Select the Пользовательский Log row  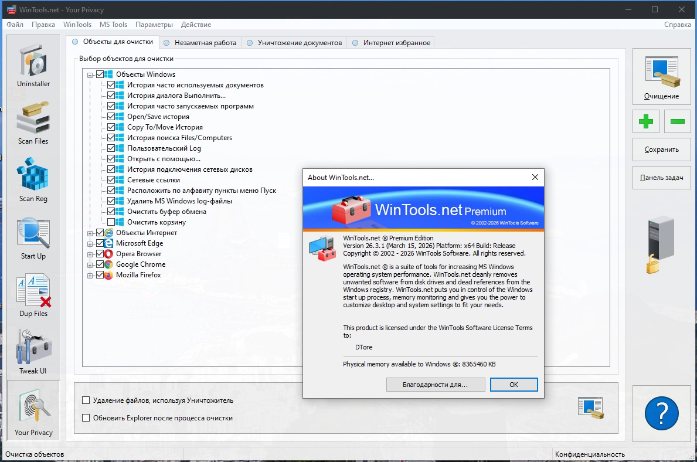(x=164, y=148)
